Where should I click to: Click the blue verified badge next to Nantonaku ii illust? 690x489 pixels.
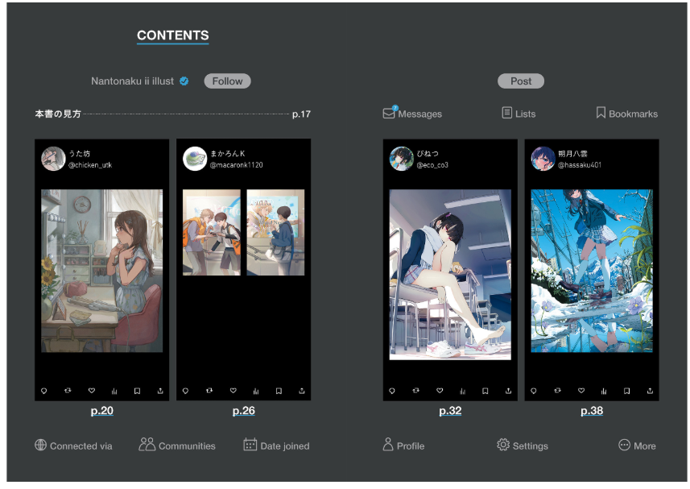pyautogui.click(x=184, y=81)
